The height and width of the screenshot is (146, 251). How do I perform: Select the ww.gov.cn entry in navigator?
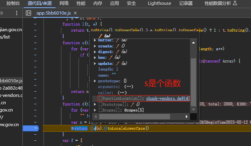(x=9, y=125)
